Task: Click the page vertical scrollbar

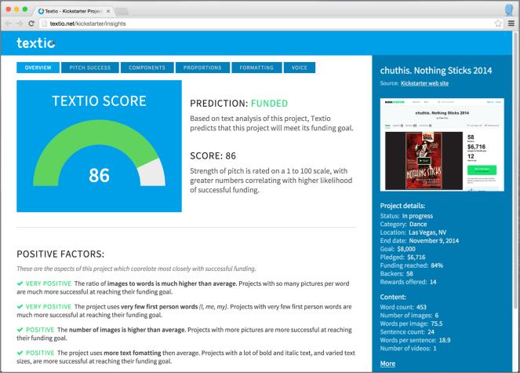Action: (x=515, y=170)
